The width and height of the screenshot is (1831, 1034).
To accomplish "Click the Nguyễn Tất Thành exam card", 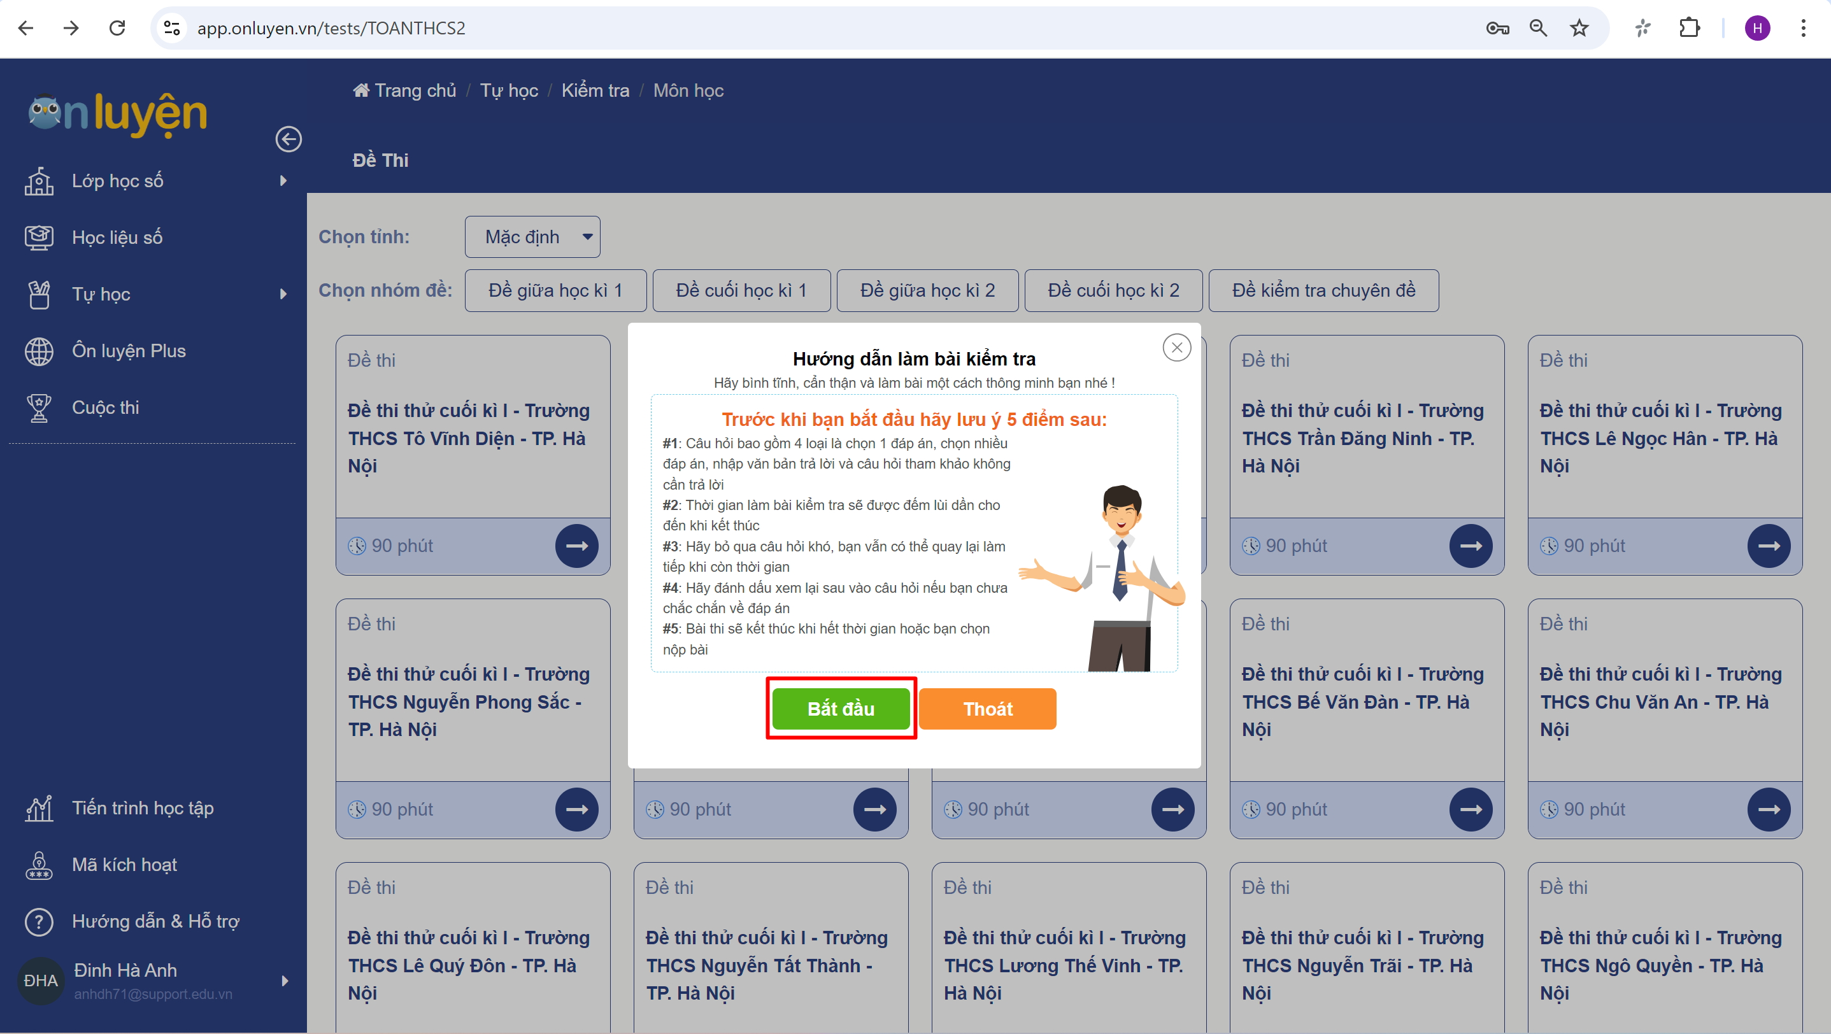I will [771, 947].
